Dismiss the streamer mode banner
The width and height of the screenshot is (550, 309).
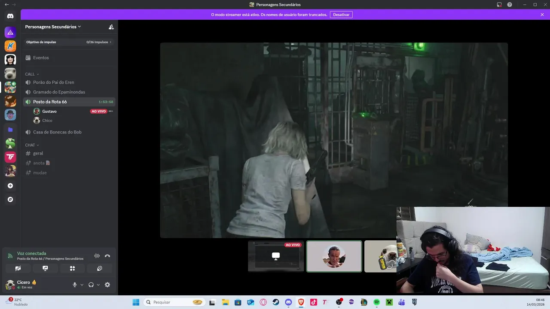click(542, 15)
